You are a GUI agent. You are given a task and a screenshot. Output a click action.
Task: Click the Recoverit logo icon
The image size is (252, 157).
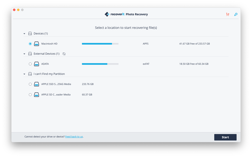pos(107,14)
